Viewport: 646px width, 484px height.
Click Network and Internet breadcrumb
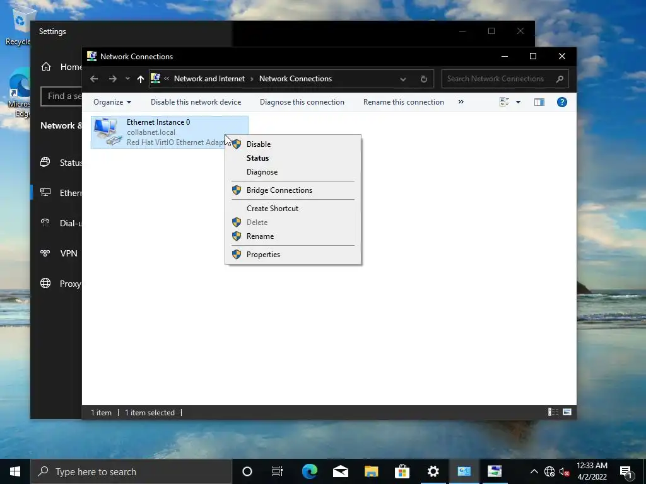tap(209, 79)
